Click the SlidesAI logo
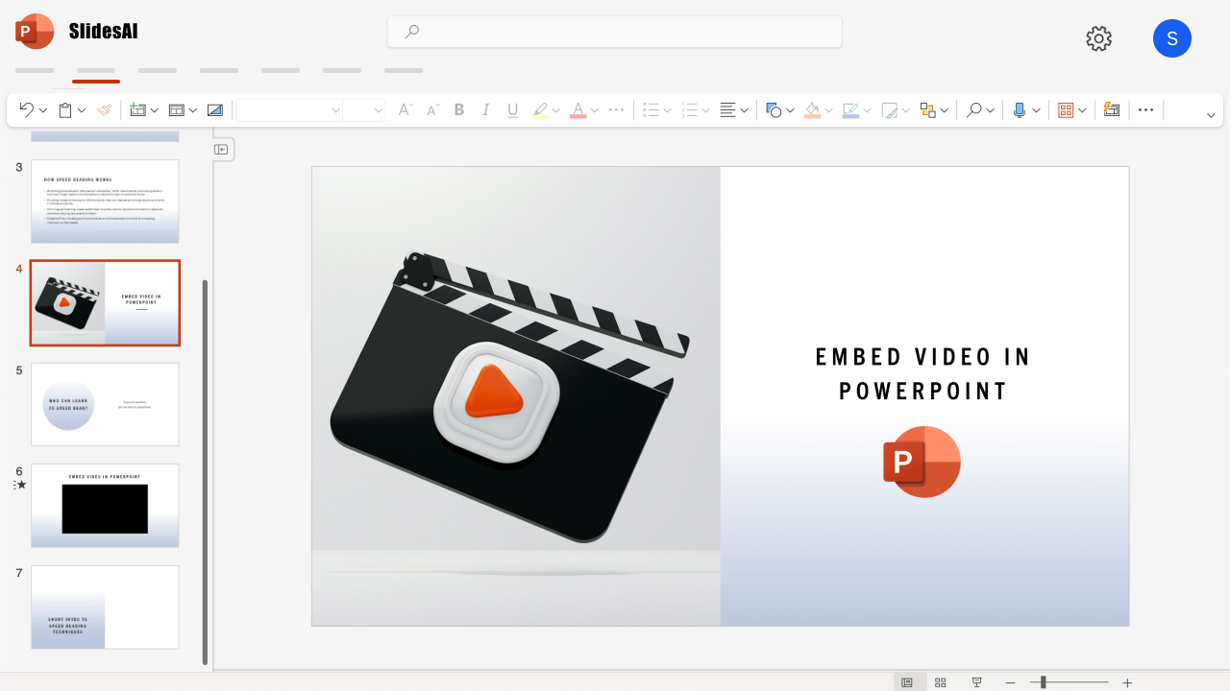The image size is (1230, 691). [35, 31]
